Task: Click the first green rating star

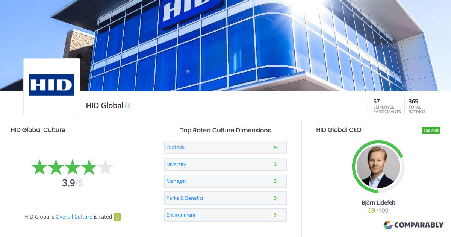Action: (39, 167)
